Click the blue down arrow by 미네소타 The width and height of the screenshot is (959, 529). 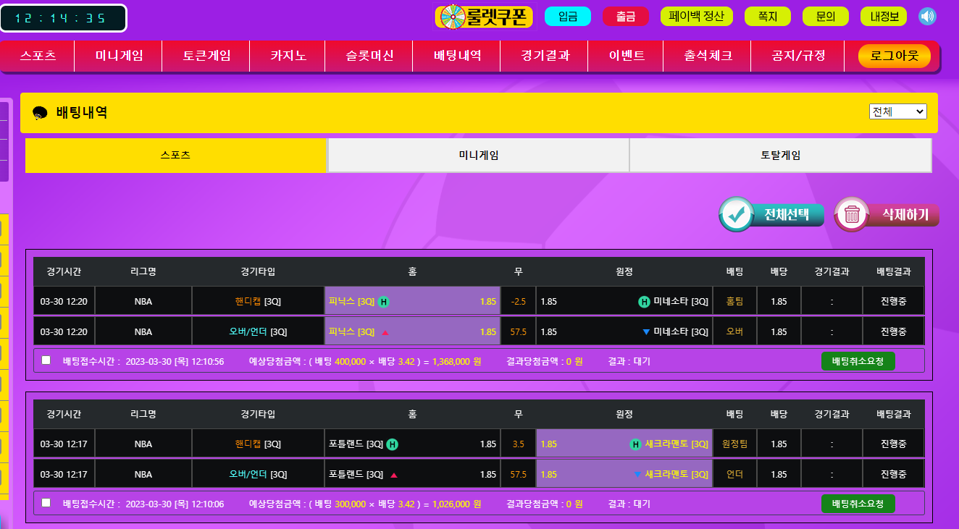(x=646, y=332)
